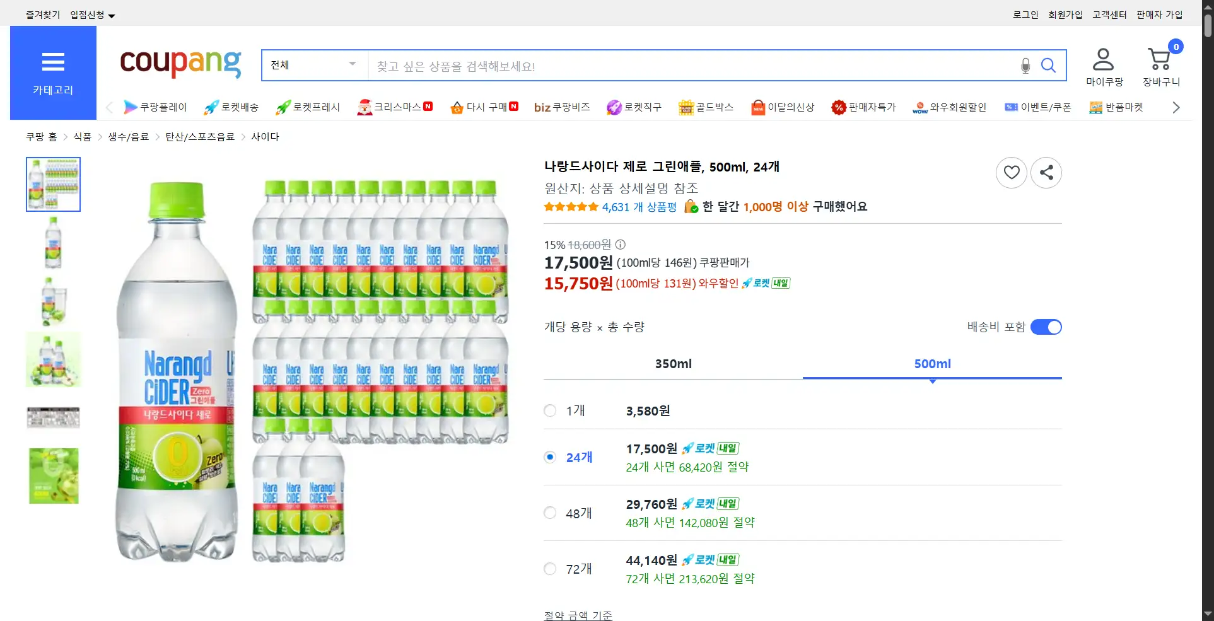Select the 48개 quantity radio button

point(550,513)
